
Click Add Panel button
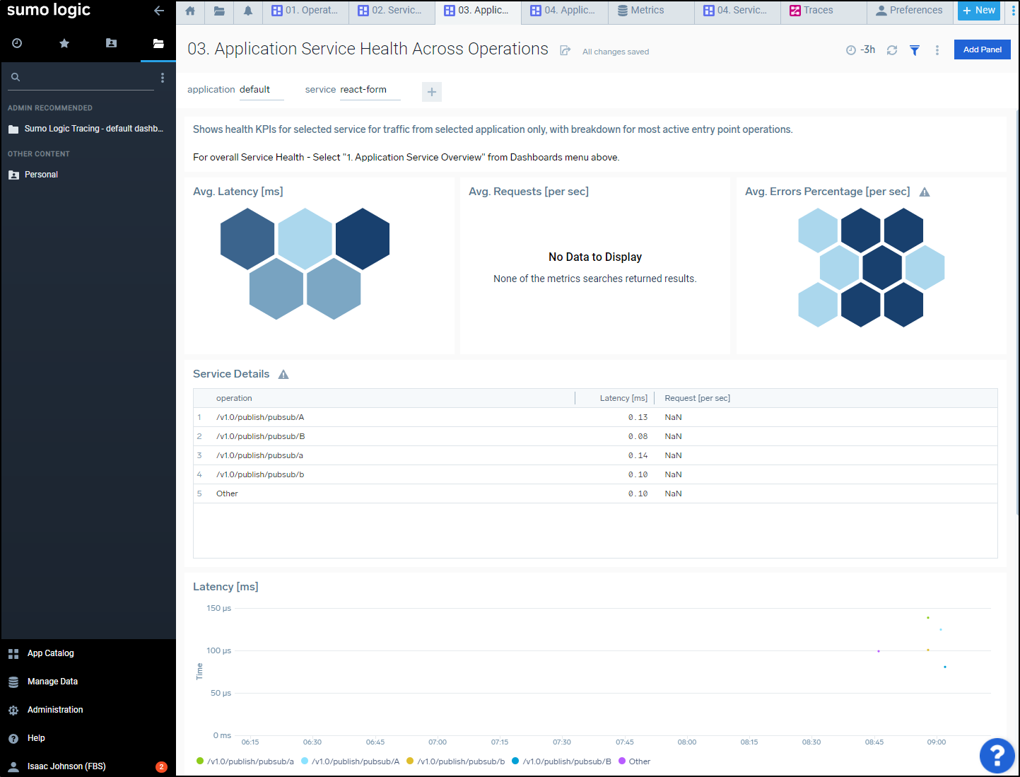(x=983, y=49)
